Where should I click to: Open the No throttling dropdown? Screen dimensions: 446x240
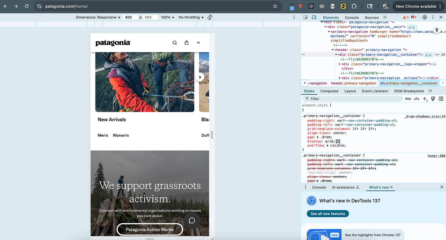point(191,17)
